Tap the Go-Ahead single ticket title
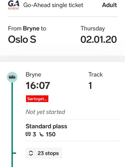 pyautogui.click(x=53, y=5)
